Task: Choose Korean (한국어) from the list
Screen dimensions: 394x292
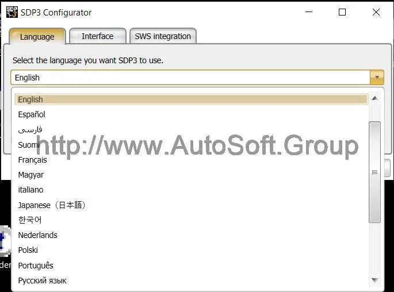Action: [30, 220]
